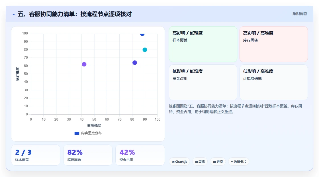The image size is (319, 177).
Task: Click the 42% 资金占用 stat card
Action: (140, 155)
